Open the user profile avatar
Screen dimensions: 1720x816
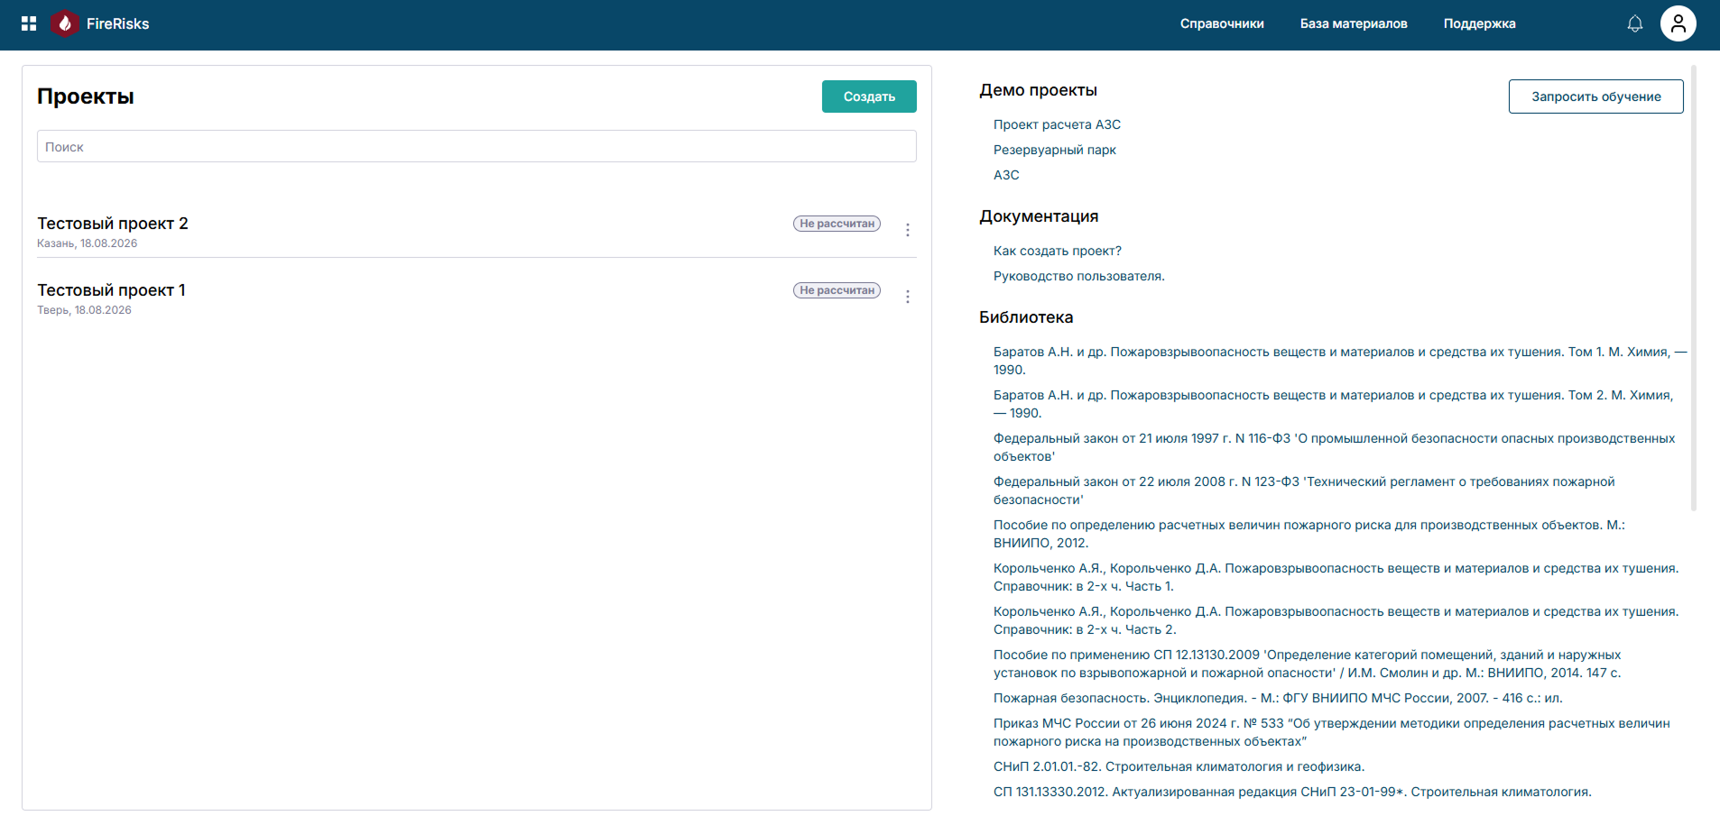[1678, 23]
